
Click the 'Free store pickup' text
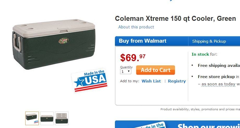[216, 77]
